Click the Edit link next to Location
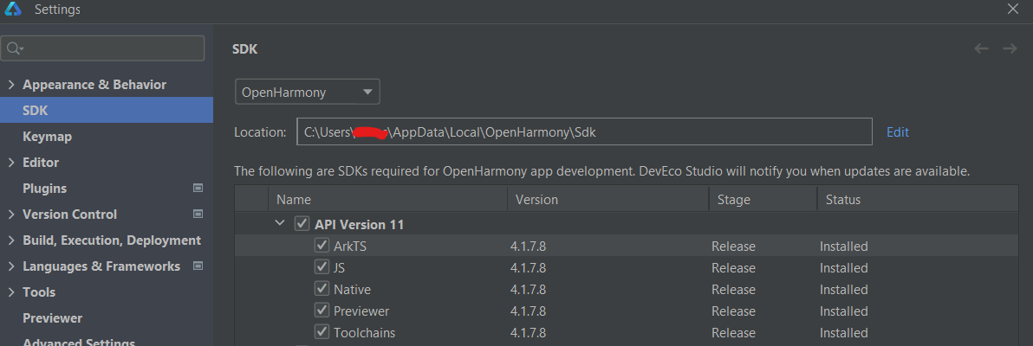 point(897,132)
